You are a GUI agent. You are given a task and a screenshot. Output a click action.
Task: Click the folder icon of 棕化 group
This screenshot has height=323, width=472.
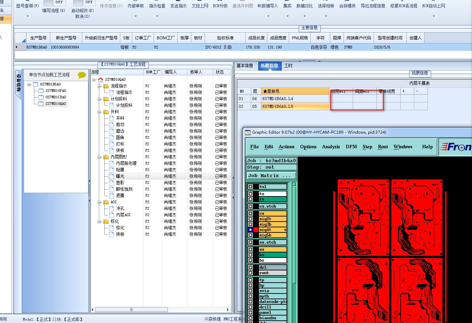[106, 221]
